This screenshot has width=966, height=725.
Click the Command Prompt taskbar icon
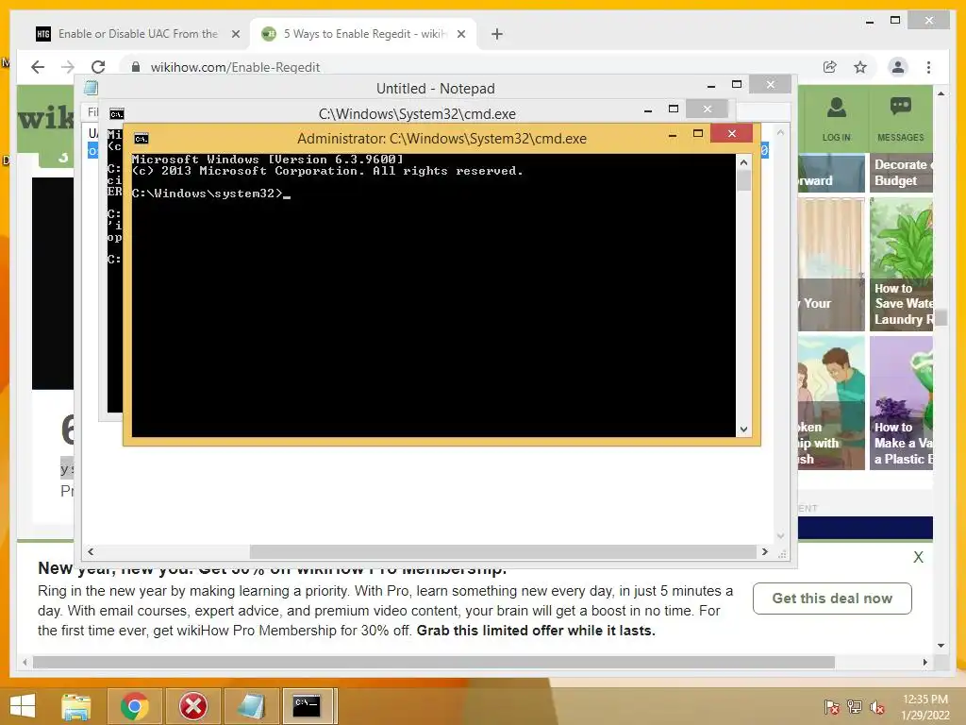point(307,706)
